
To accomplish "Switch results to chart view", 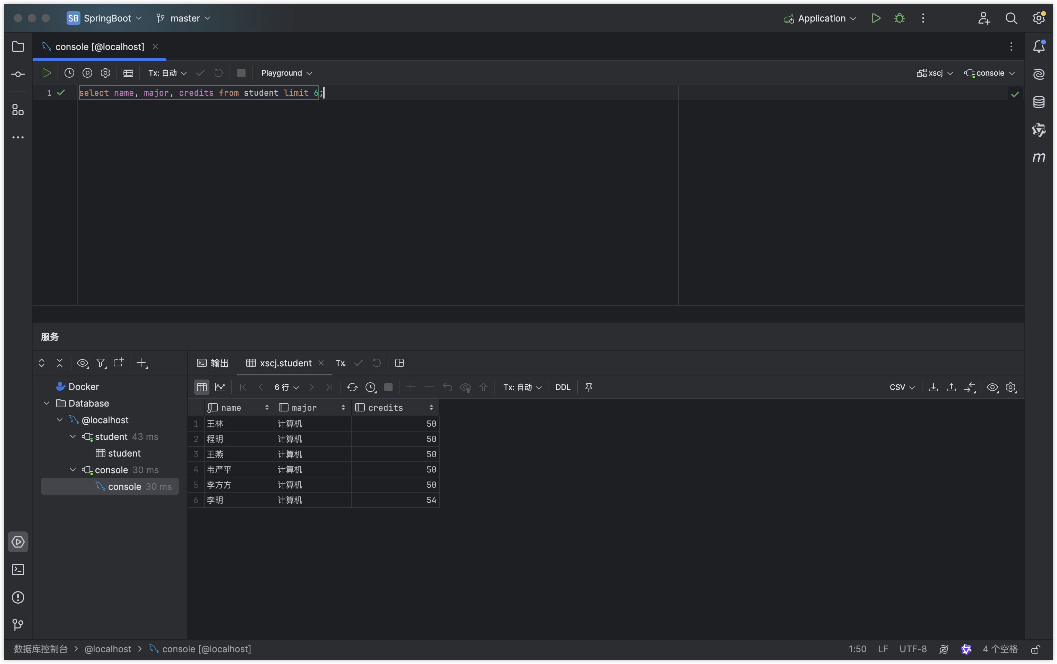I will (x=220, y=387).
